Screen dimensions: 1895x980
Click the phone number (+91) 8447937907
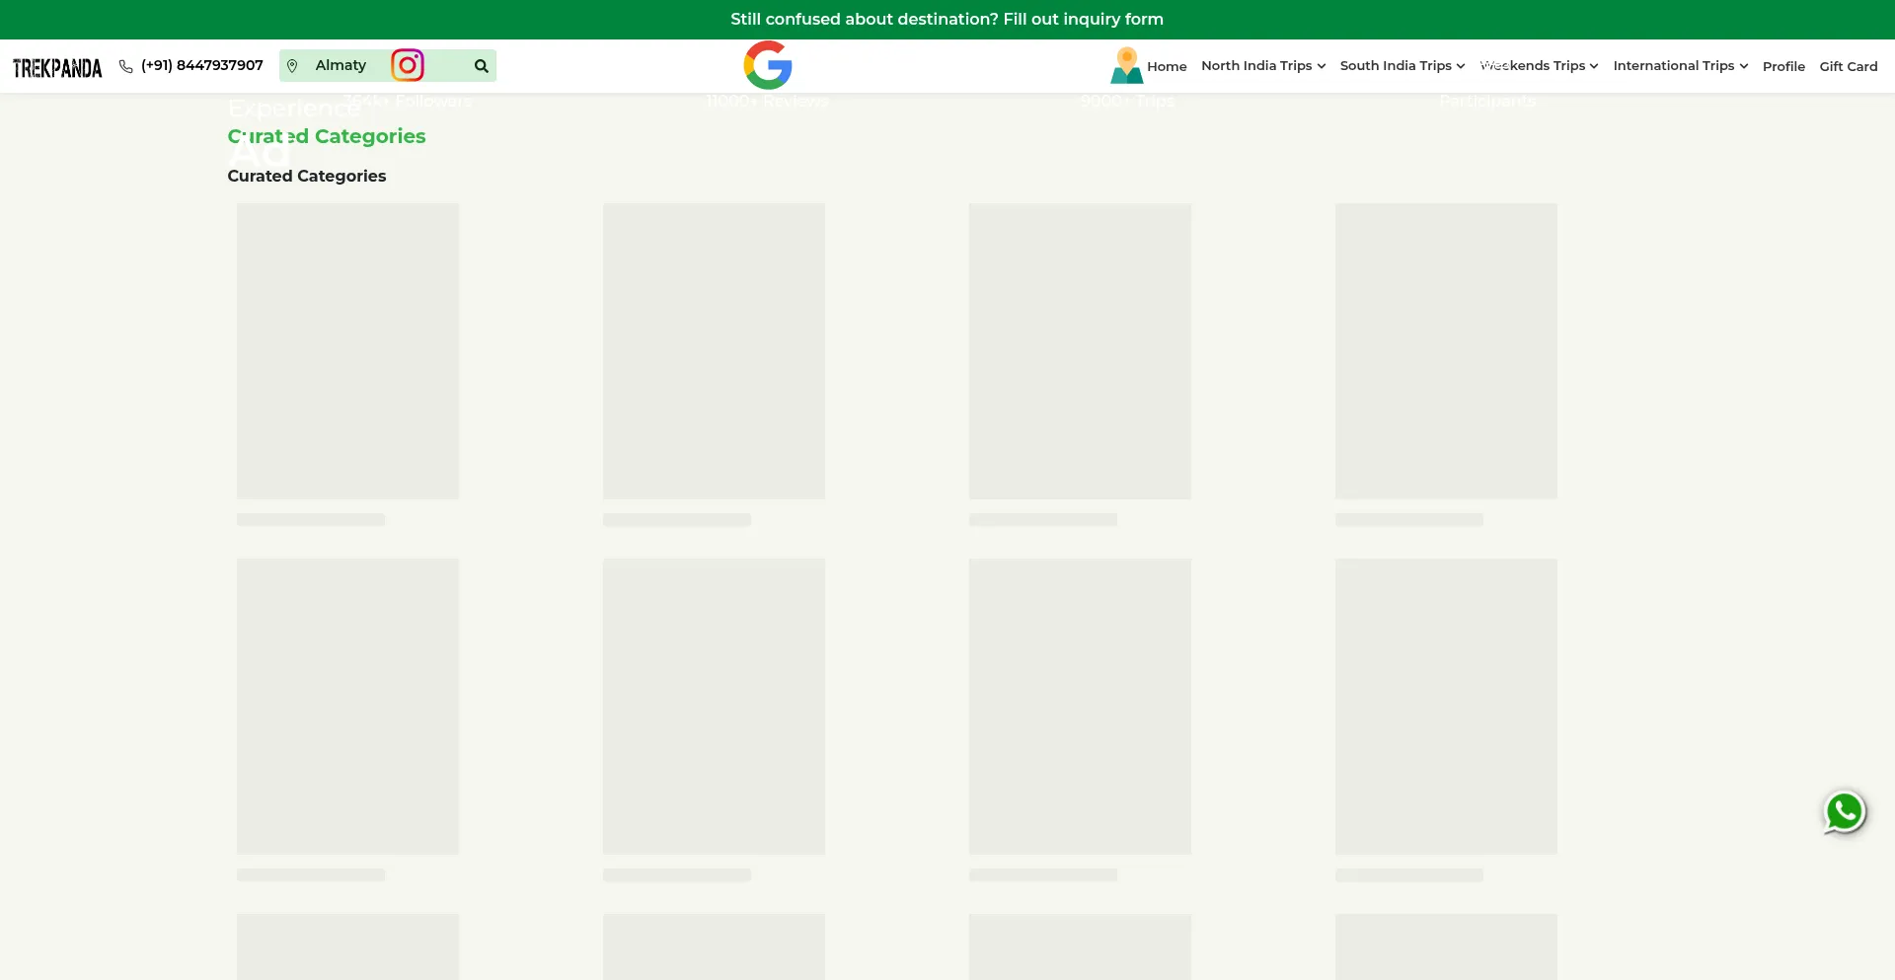coord(202,66)
